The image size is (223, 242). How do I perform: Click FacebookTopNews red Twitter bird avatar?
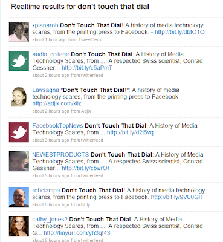pyautogui.click(x=19, y=132)
